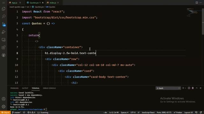Viewport: 204px width, 114px height.
Task: Create a new terminal with plus icon
Action: (x=183, y=88)
